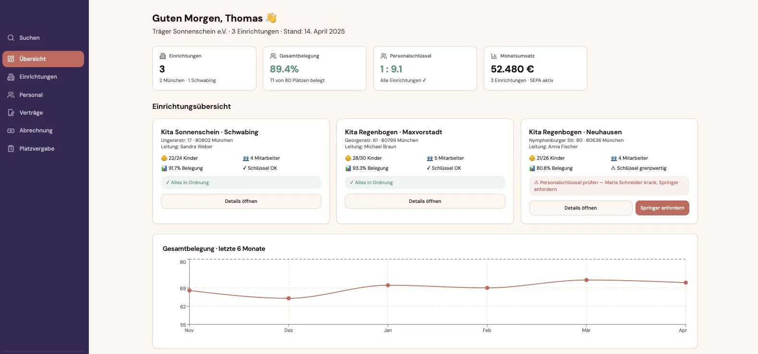This screenshot has width=758, height=354.
Task: Click the chart icon beside 80.8% Belegung
Action: [532, 168]
